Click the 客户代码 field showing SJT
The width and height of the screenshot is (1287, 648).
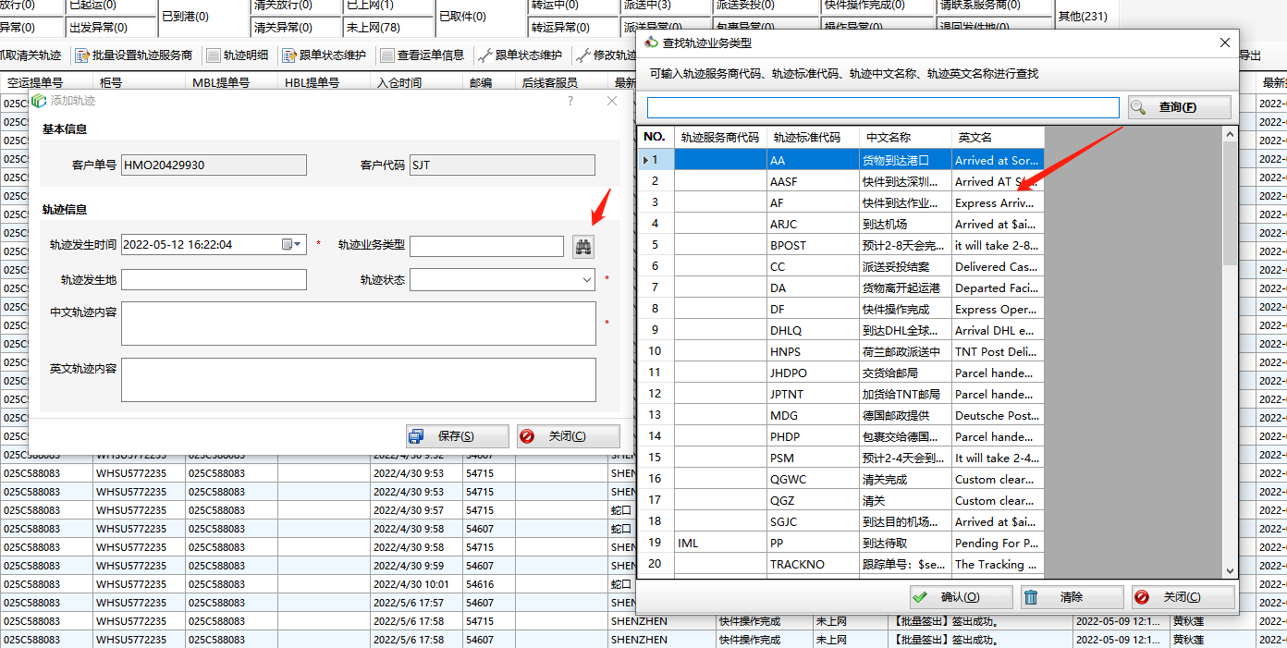pyautogui.click(x=502, y=165)
